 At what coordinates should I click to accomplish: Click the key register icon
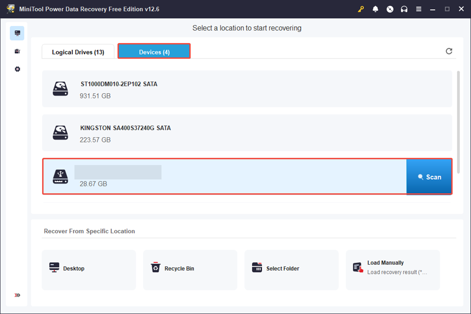[361, 9]
